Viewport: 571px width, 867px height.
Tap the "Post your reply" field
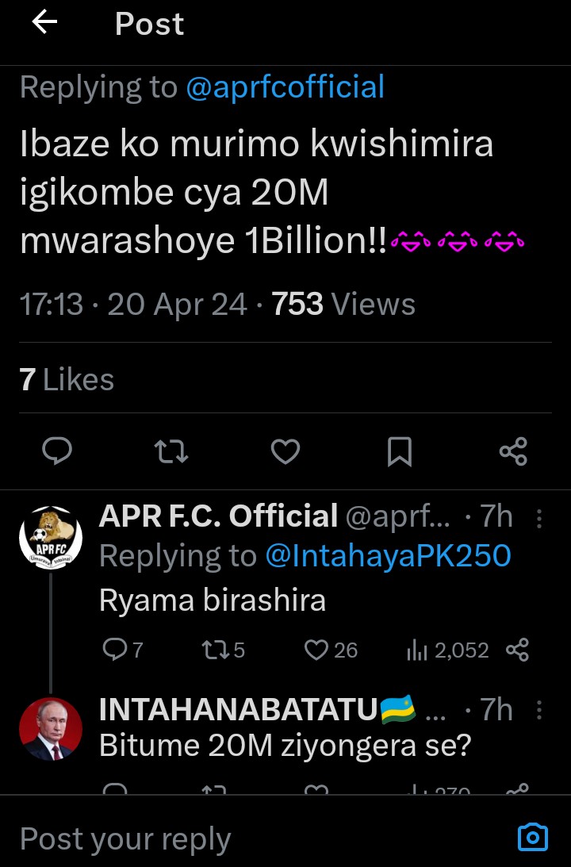tap(238, 838)
